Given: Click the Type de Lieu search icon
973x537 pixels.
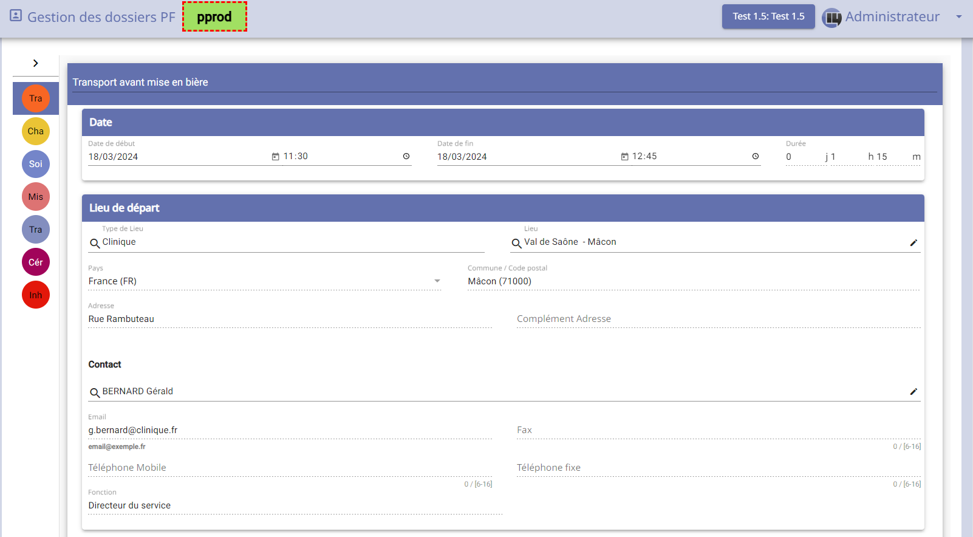Looking at the screenshot, I should coord(95,244).
